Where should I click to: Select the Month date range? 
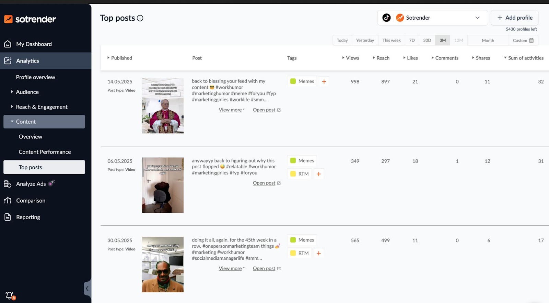(488, 40)
